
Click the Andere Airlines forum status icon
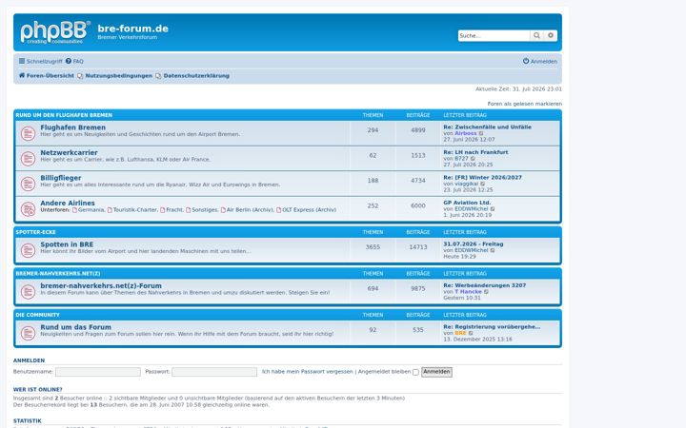click(x=28, y=209)
